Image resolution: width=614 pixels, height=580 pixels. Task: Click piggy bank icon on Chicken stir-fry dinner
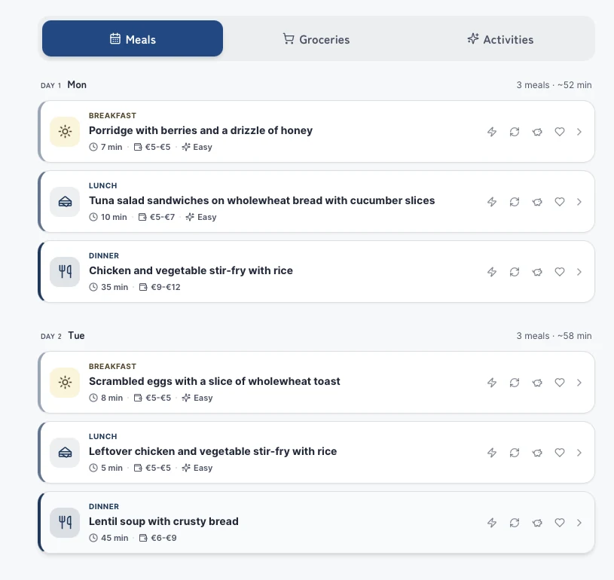[x=537, y=272]
